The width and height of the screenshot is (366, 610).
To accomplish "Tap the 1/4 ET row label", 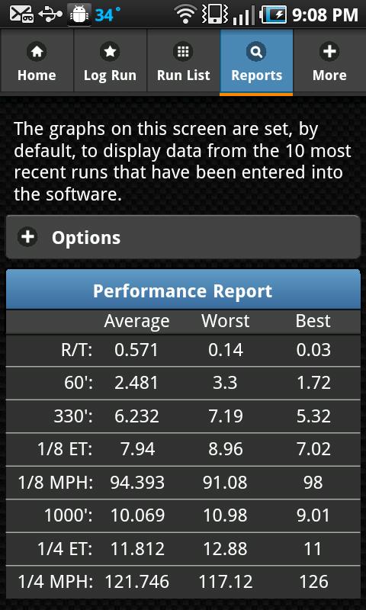I will point(65,549).
